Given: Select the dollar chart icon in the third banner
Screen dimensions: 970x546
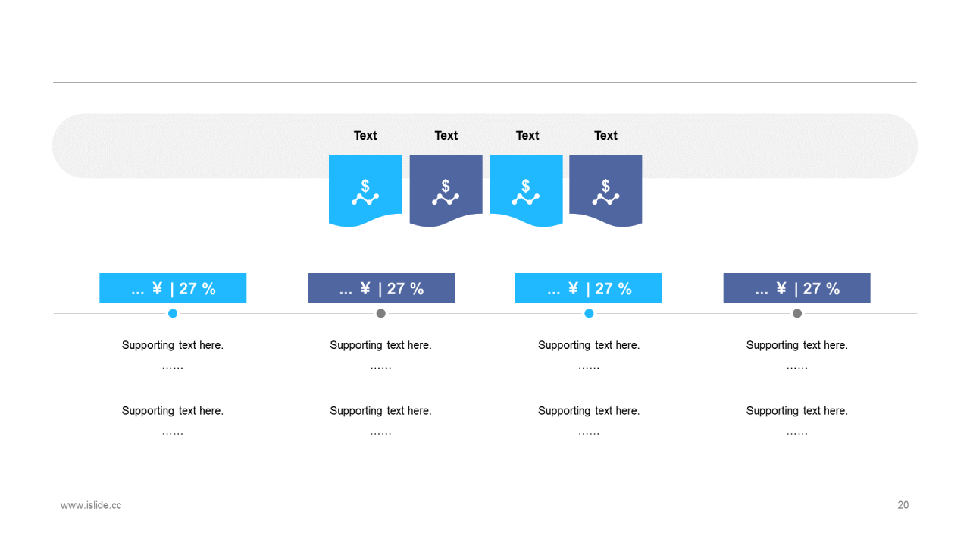Looking at the screenshot, I should tap(526, 192).
